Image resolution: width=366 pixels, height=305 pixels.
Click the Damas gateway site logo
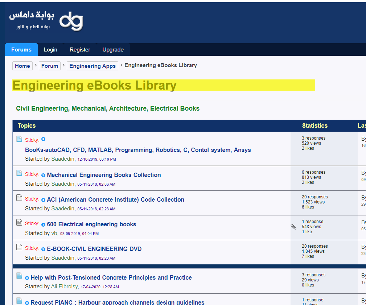(x=46, y=21)
